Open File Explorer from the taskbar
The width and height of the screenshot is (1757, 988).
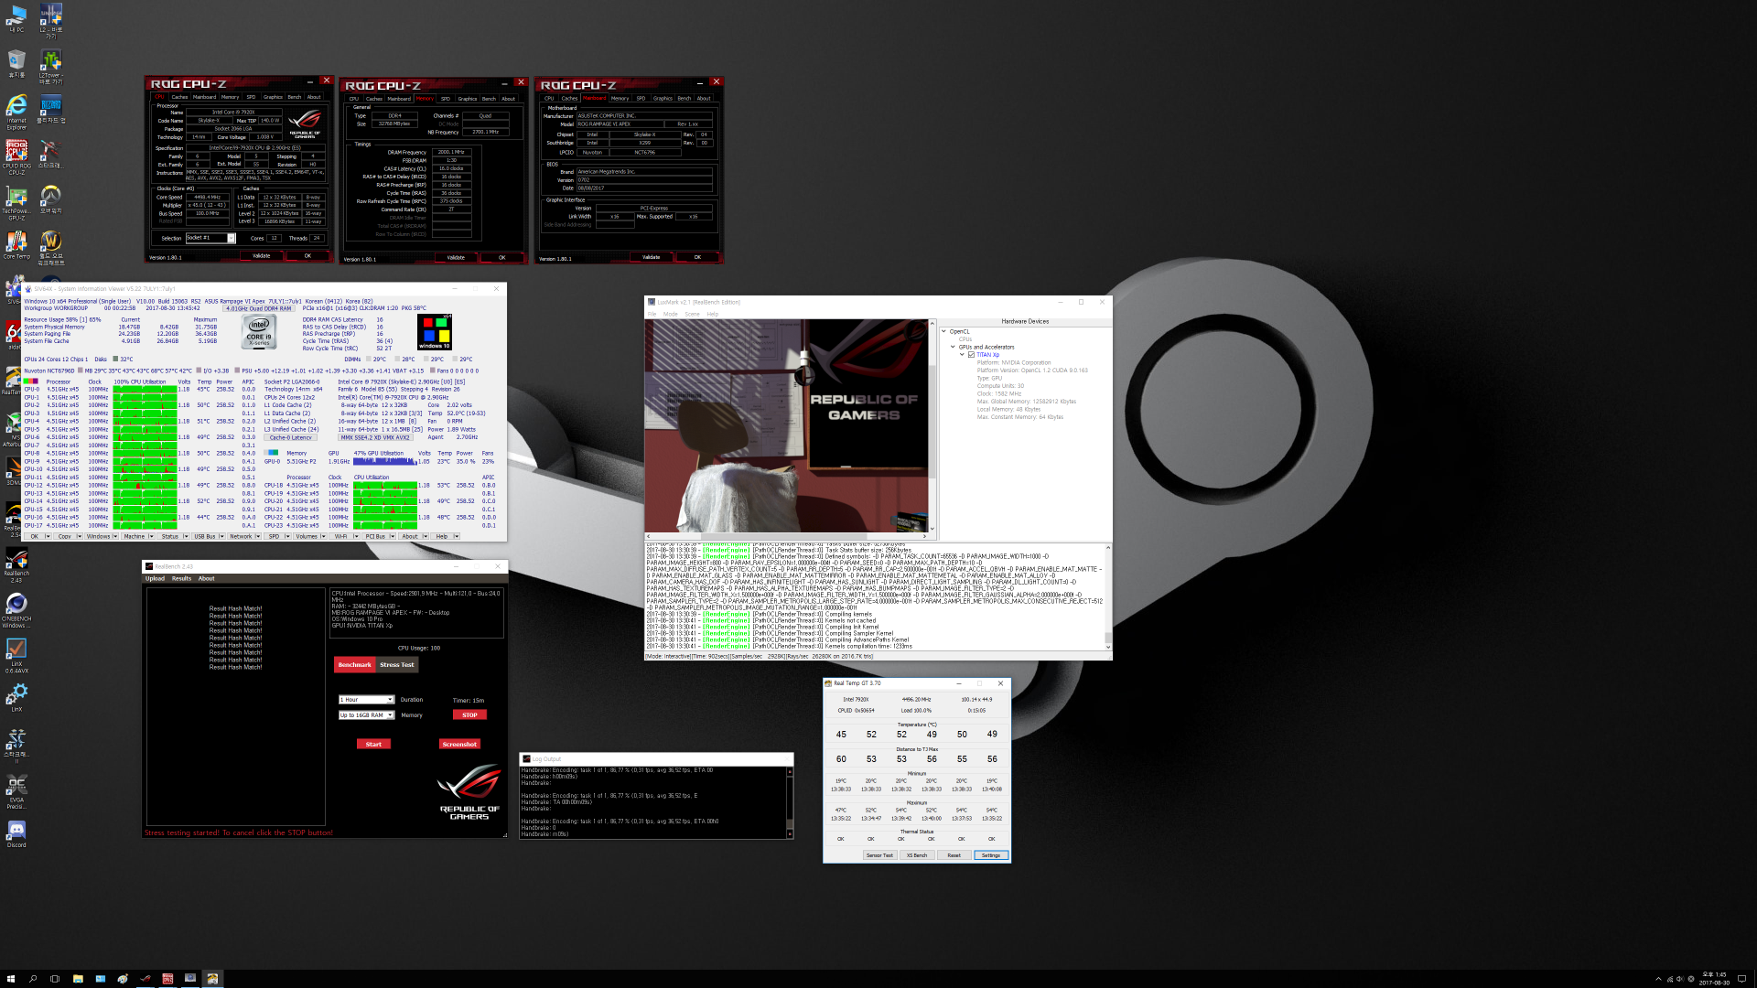(x=78, y=978)
